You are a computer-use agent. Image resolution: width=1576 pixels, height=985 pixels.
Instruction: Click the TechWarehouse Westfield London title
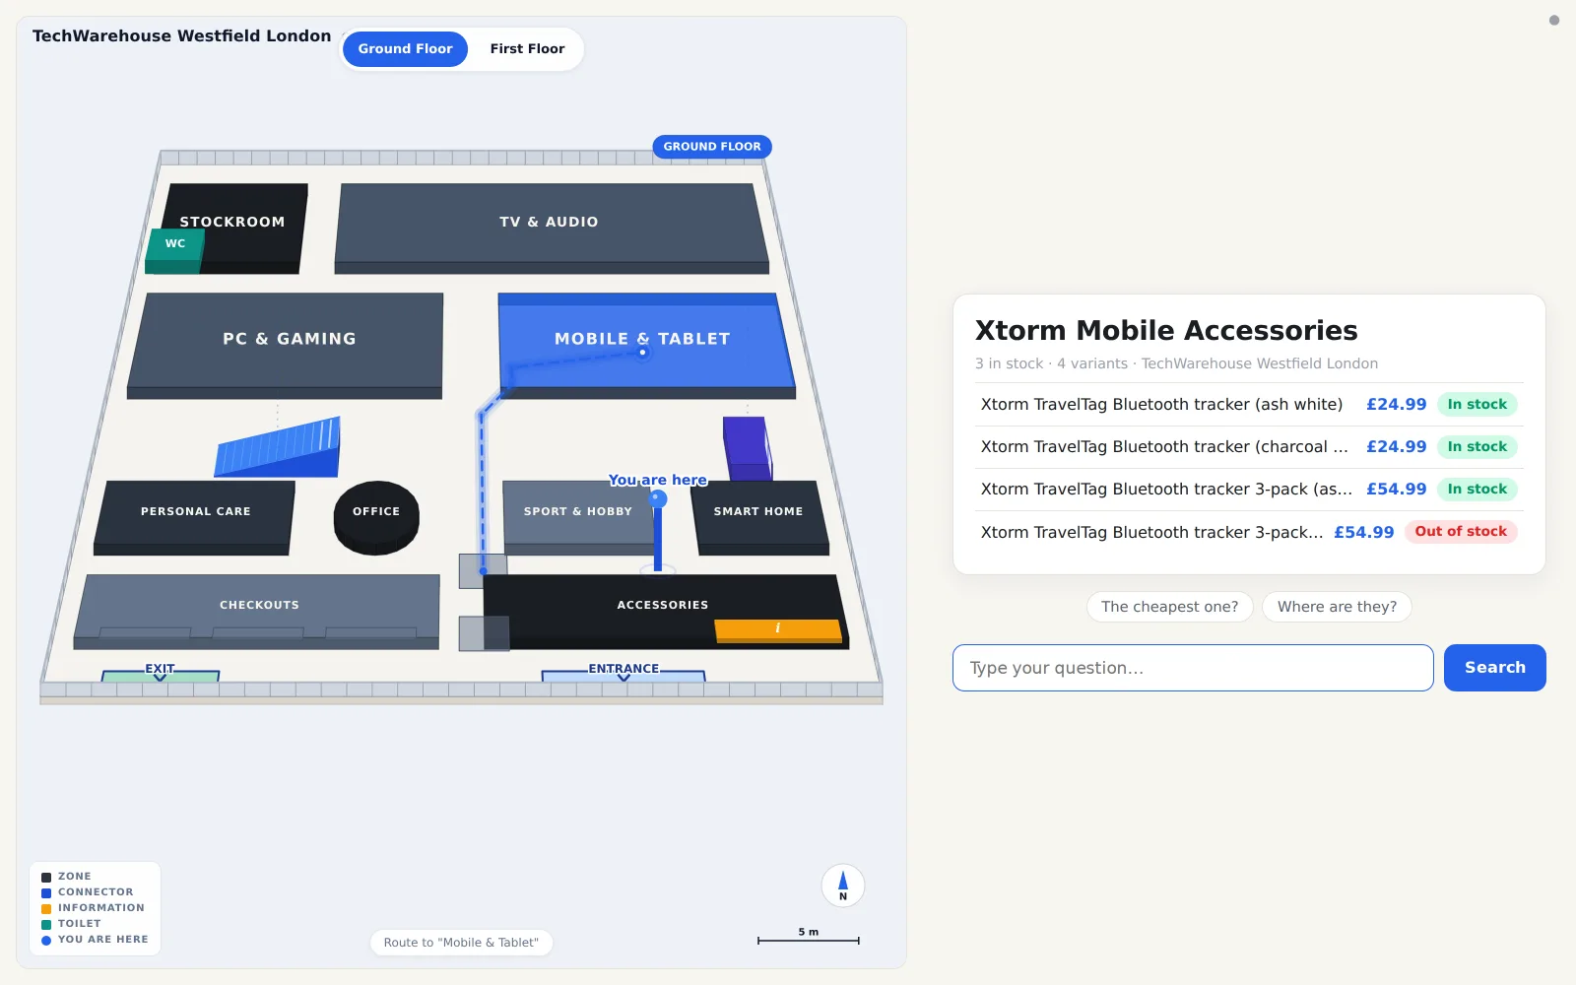click(182, 36)
